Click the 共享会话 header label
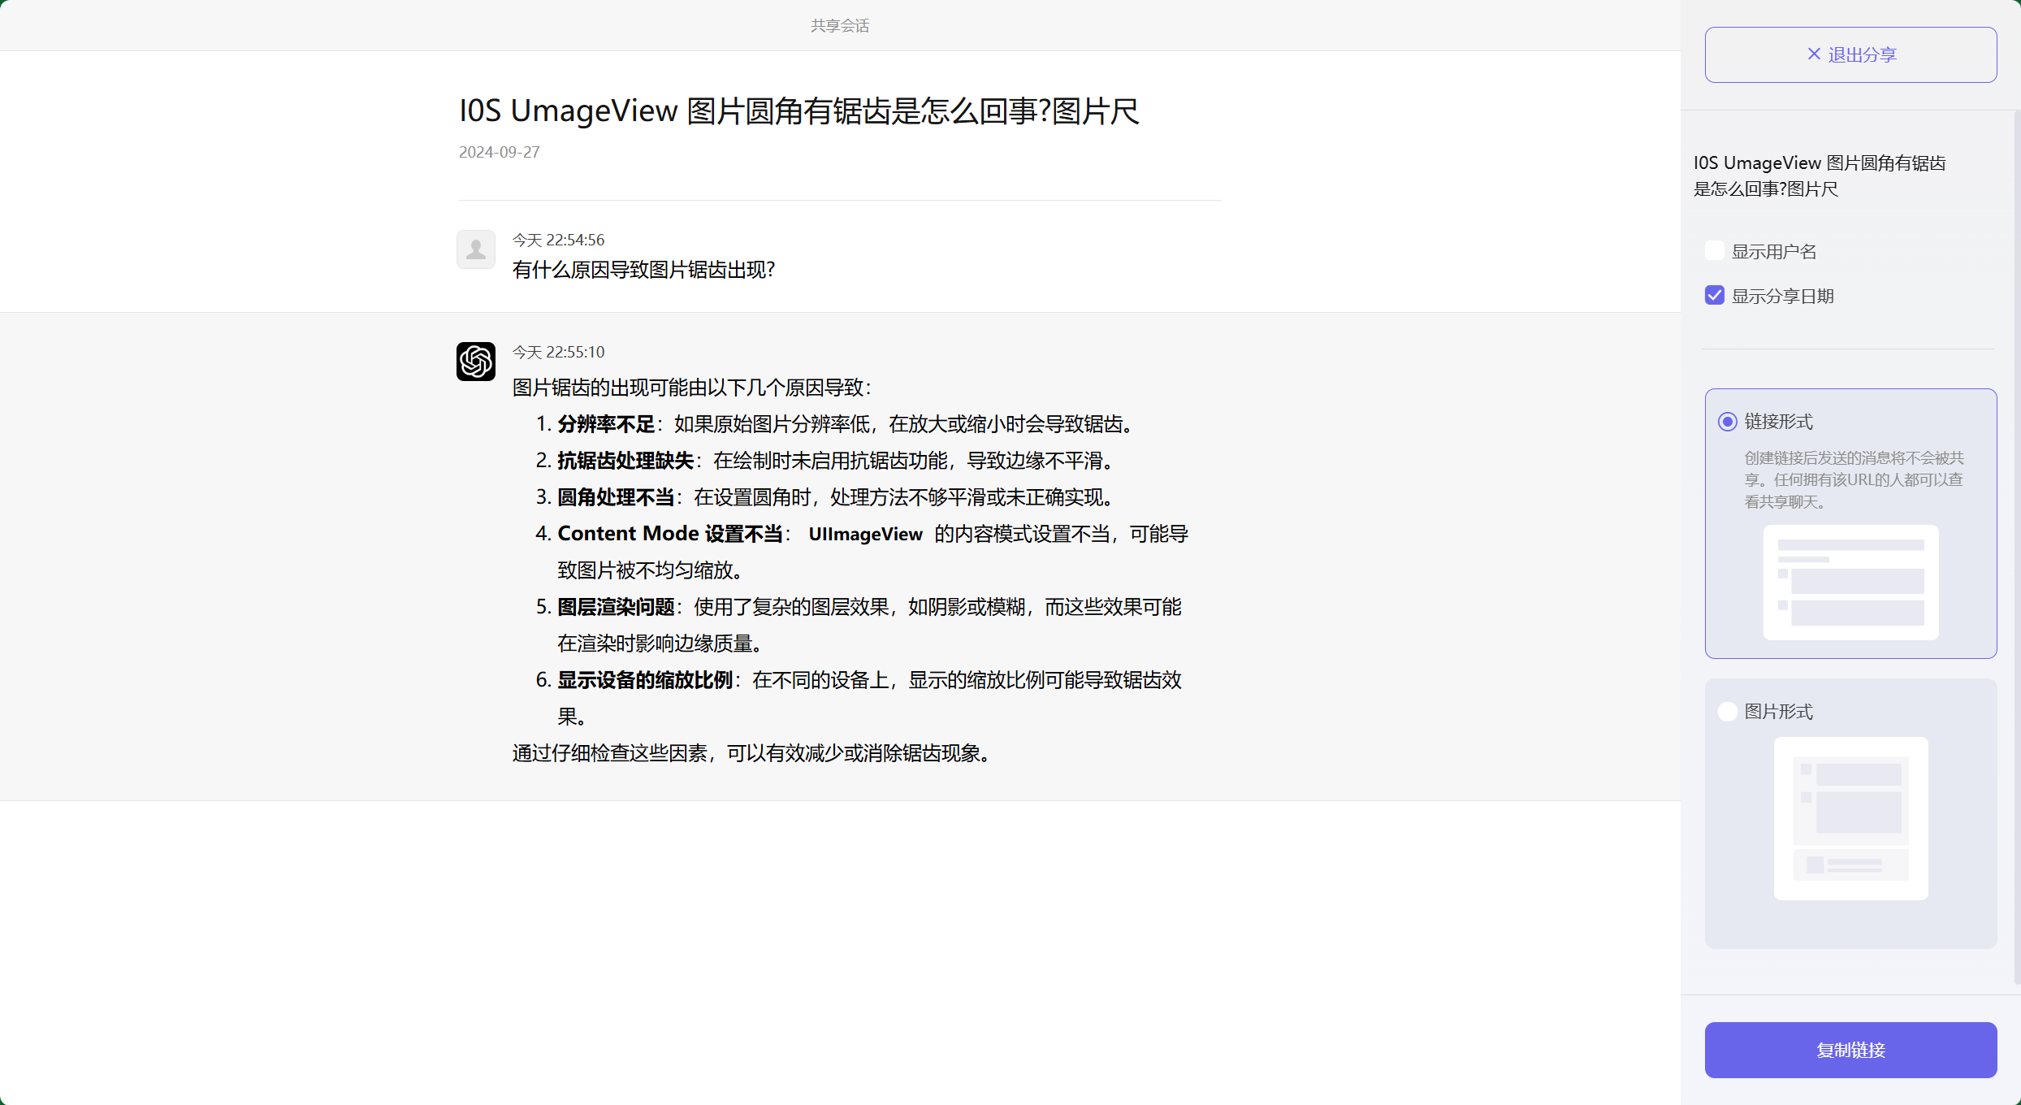The width and height of the screenshot is (2021, 1105). pyautogui.click(x=839, y=25)
